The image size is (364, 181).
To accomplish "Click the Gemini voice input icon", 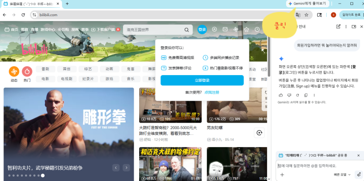I will [x=359, y=175].
